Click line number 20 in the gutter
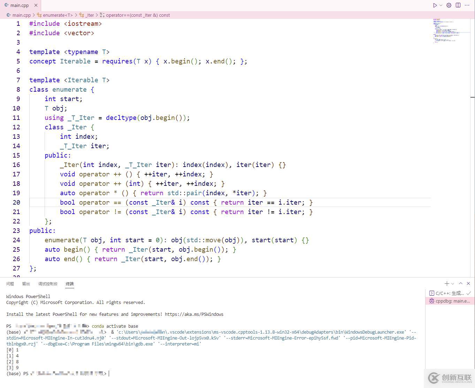 [16, 203]
